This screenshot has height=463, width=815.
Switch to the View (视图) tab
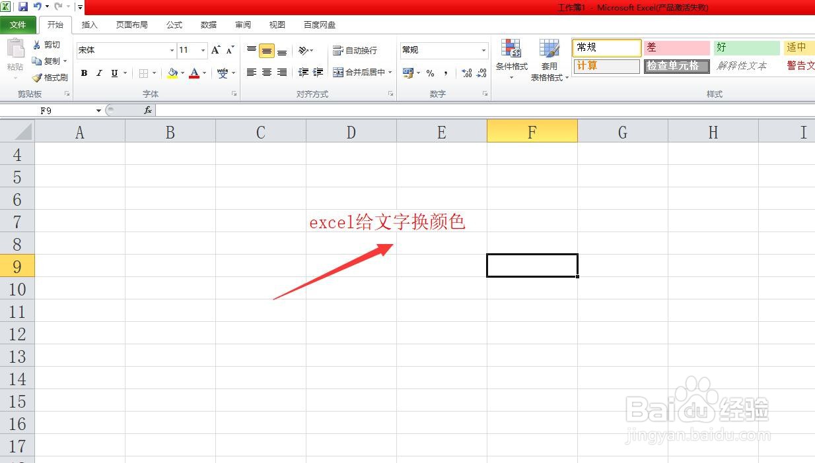(277, 24)
